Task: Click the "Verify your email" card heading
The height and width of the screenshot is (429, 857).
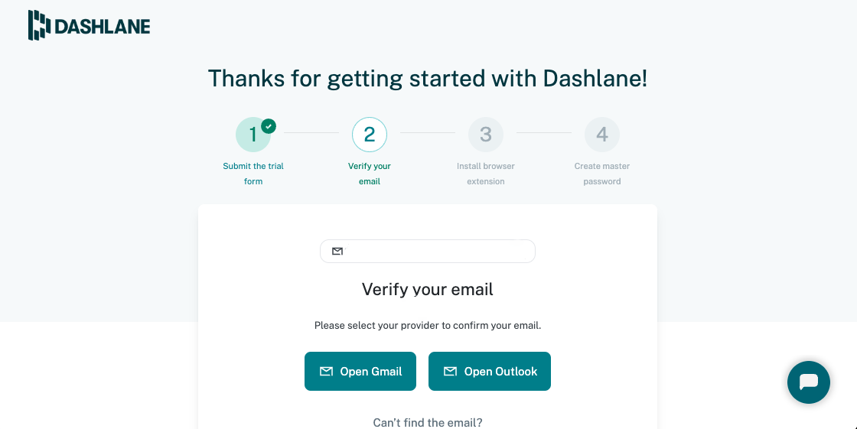Action: tap(428, 289)
